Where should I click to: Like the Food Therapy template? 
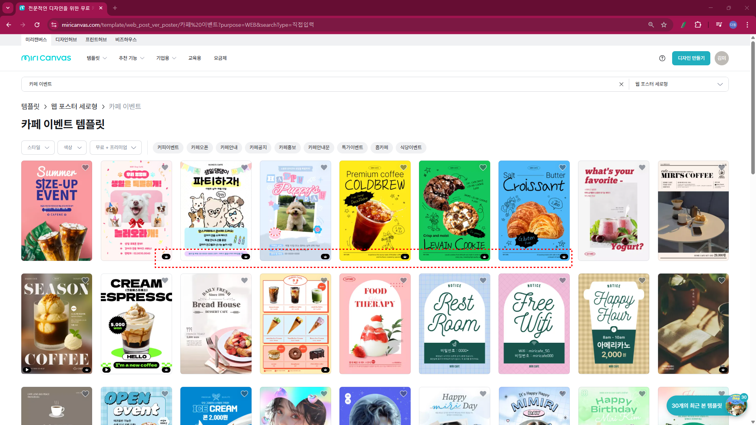point(404,281)
